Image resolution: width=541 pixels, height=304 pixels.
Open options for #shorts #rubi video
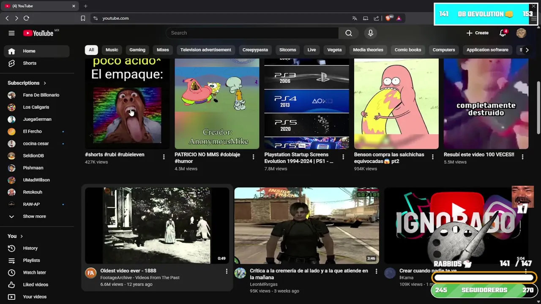click(x=164, y=157)
